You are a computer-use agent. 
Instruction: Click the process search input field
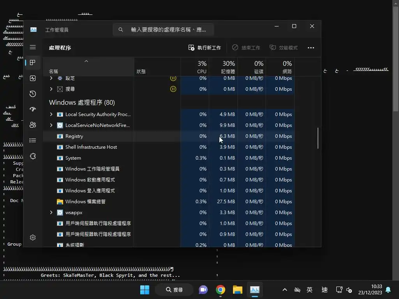pyautogui.click(x=163, y=30)
